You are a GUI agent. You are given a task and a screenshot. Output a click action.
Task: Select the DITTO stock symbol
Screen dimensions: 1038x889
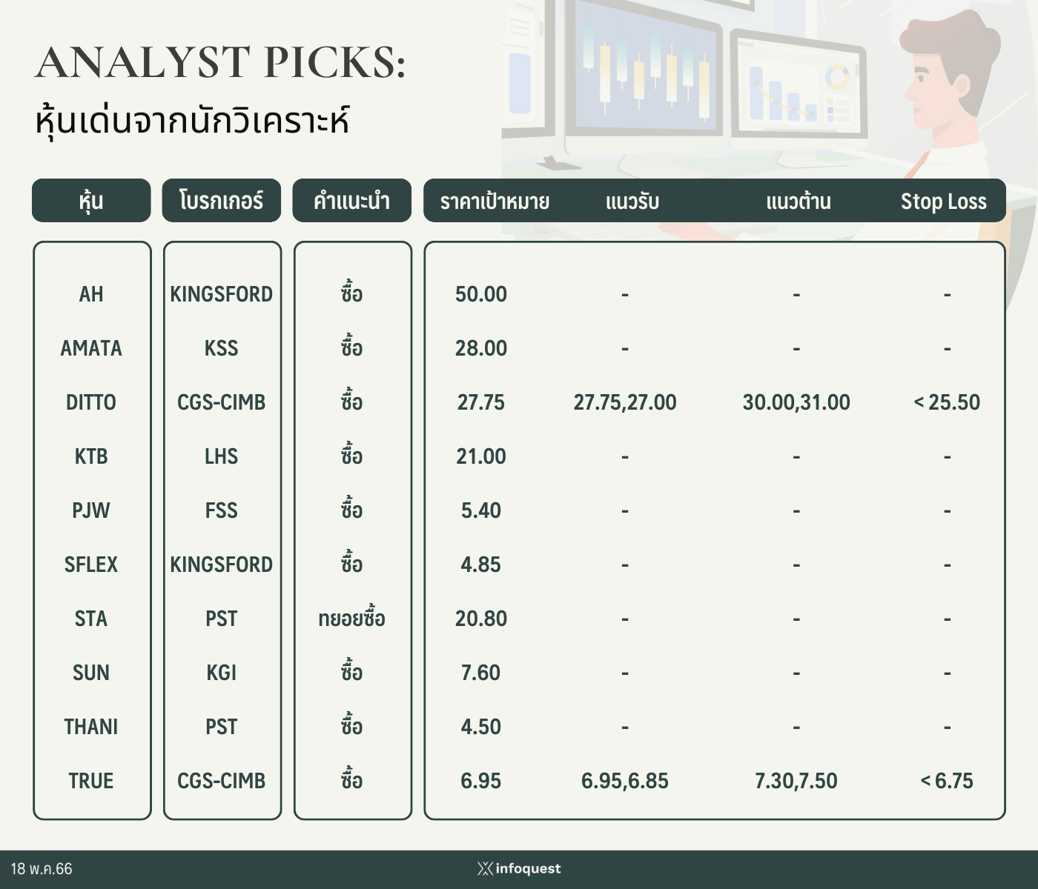click(x=91, y=402)
